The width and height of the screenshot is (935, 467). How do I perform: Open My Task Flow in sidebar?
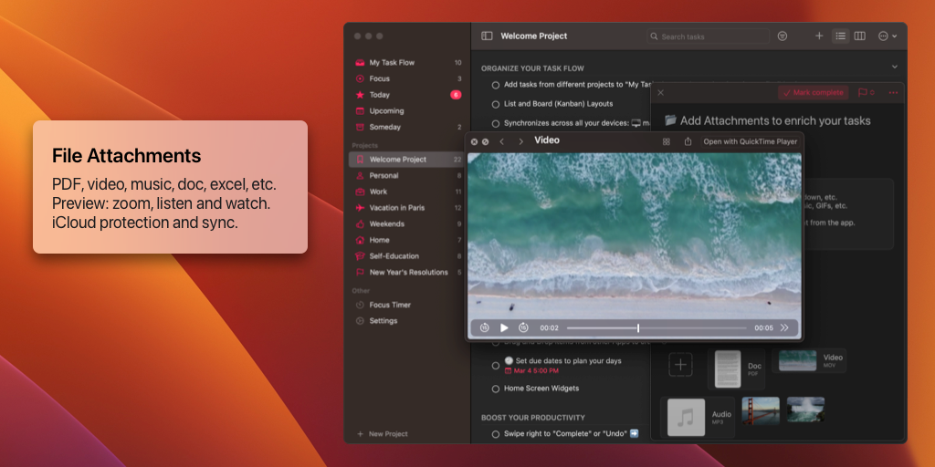406,63
